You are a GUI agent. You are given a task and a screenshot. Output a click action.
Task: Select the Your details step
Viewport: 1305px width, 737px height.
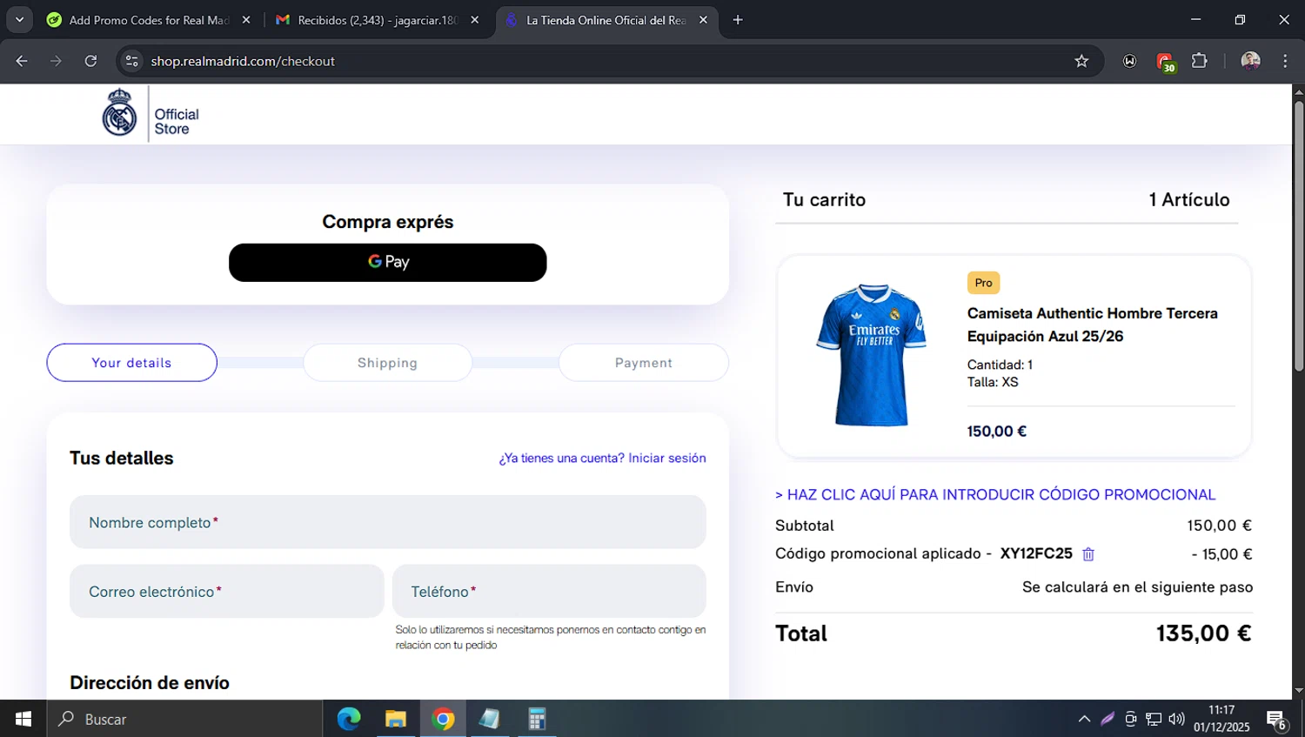[131, 363]
